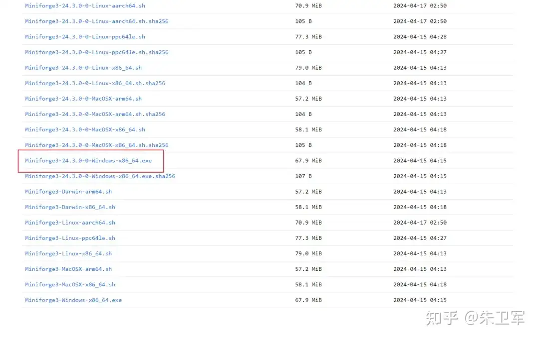Select date 2024-04-15 04:27 of Linux-ppc64le.sh.sha256

tap(420, 52)
